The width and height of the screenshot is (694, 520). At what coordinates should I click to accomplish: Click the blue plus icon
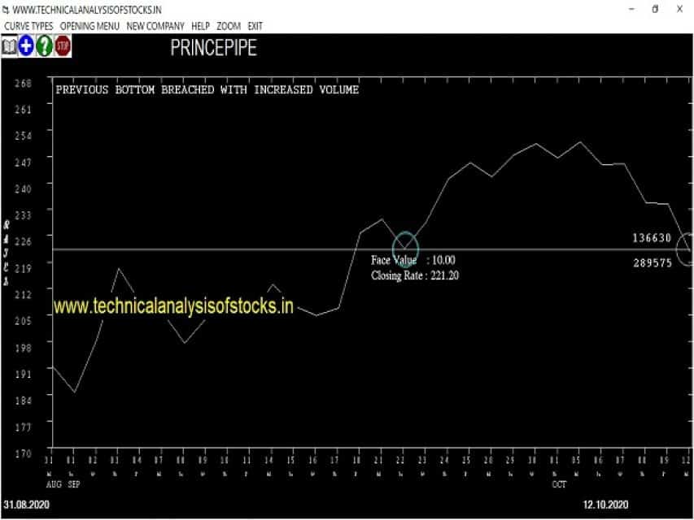[x=26, y=46]
